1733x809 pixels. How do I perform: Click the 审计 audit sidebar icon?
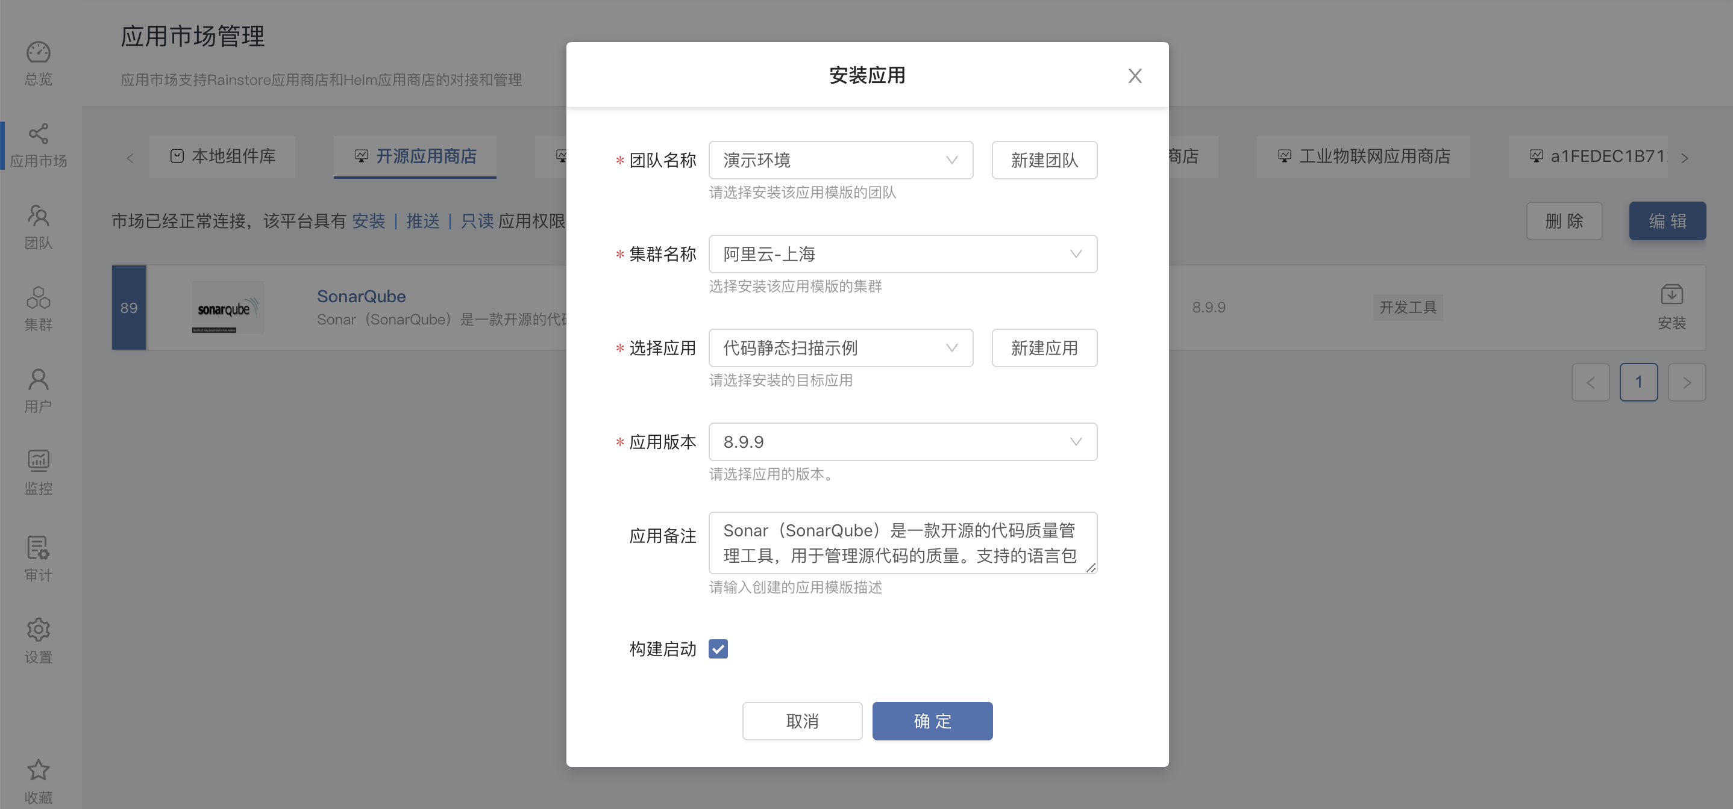39,556
